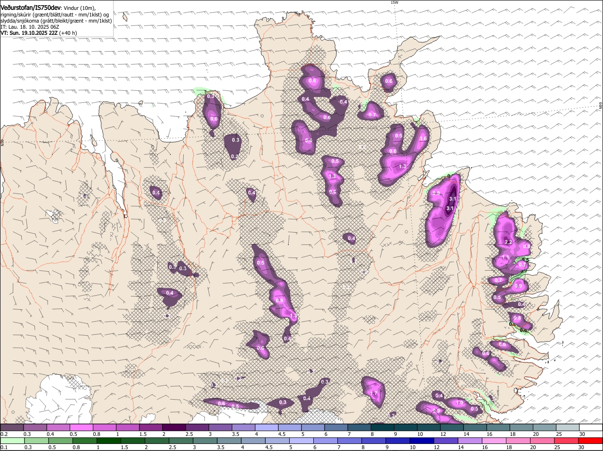Viewport: 603px width, 451px height.
Task: Click the 'N99' latitude label on the left edge
Action: pos(2,142)
